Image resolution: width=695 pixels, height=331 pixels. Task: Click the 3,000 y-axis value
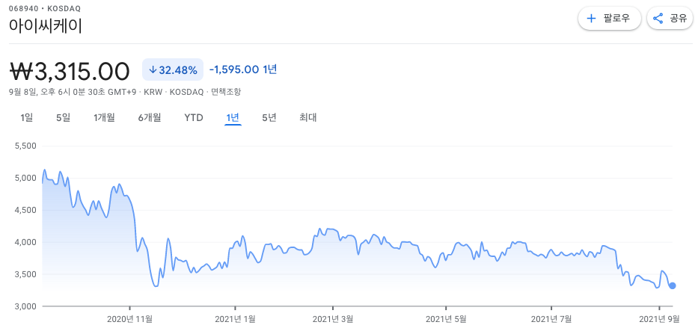pyautogui.click(x=27, y=306)
